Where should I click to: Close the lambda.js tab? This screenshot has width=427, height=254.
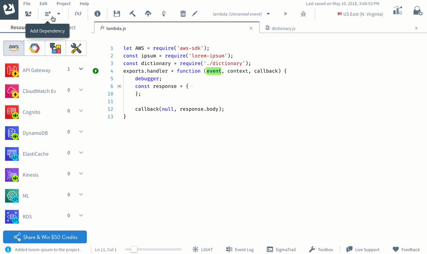(251, 28)
